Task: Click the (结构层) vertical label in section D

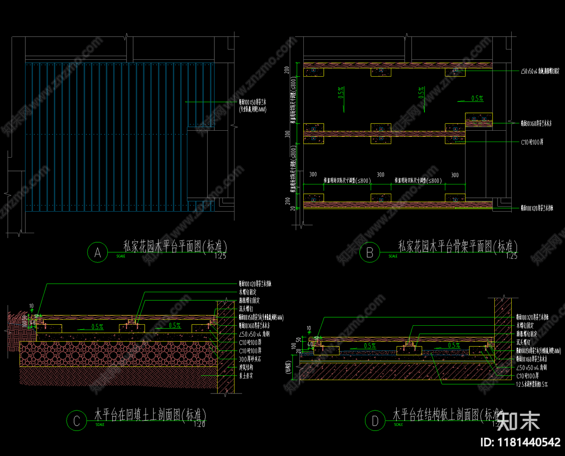Action: pos(288,368)
